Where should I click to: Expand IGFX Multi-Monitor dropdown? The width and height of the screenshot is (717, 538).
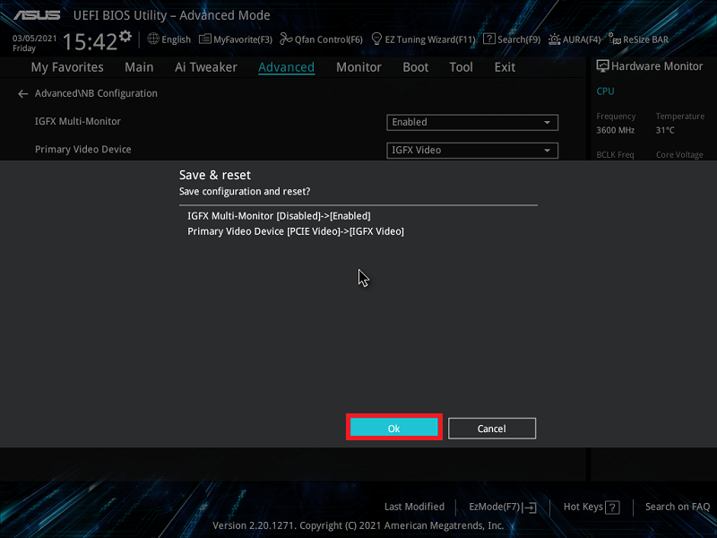click(472, 123)
